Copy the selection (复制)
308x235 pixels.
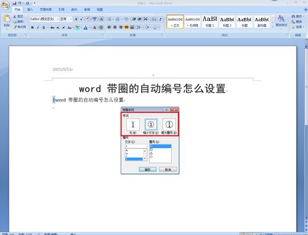click(18, 22)
